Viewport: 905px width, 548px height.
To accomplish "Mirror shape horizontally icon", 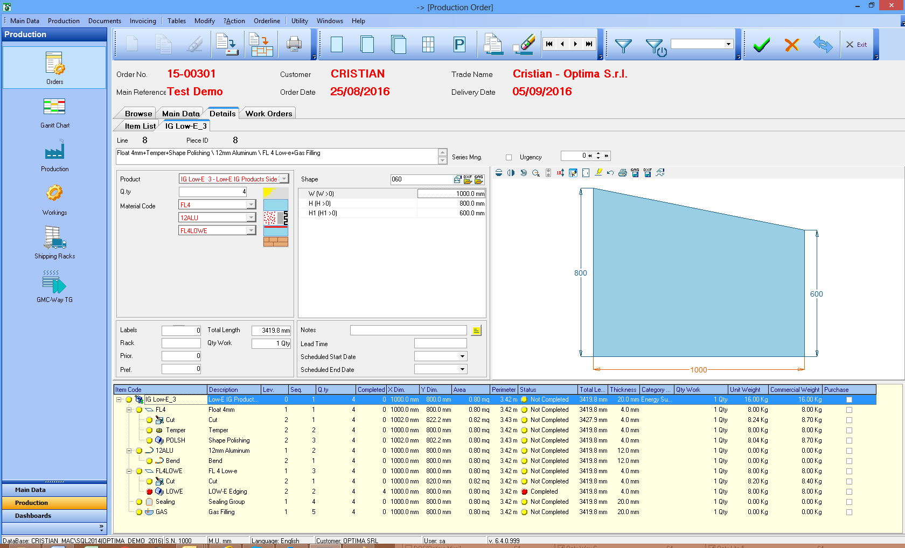I will 511,173.
